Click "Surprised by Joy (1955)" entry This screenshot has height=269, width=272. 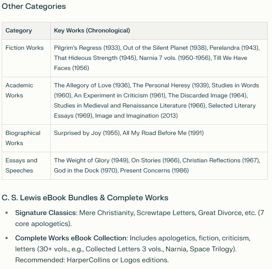[87, 133]
